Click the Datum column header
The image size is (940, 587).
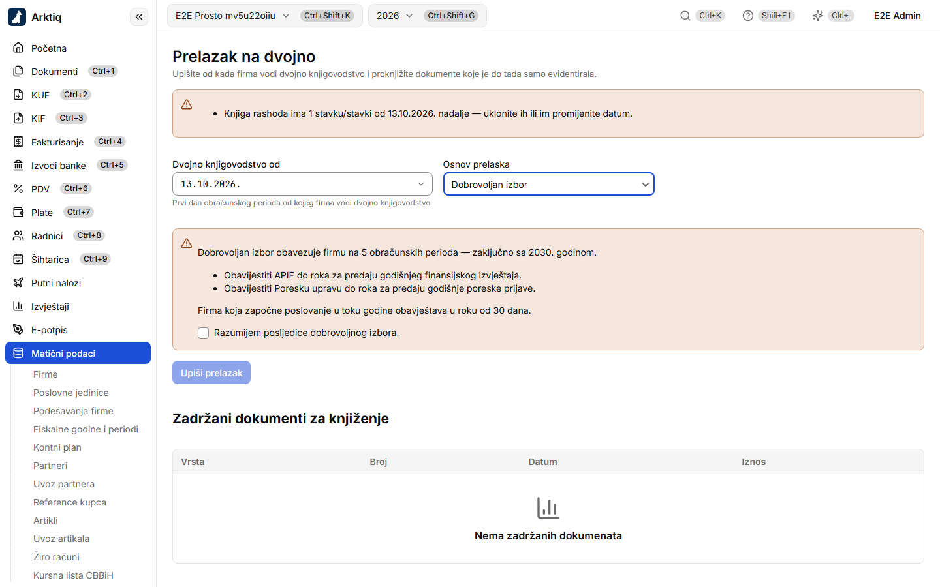point(542,462)
